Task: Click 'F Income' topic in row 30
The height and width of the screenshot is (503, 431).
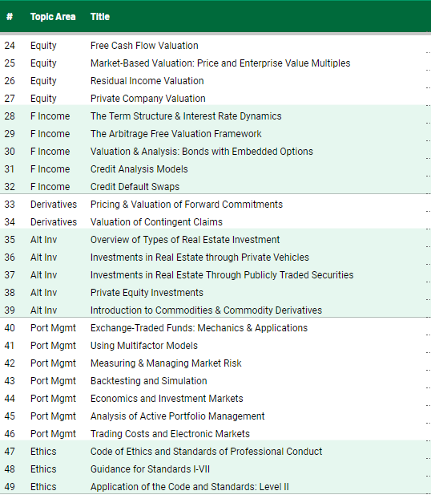Action: click(x=50, y=152)
